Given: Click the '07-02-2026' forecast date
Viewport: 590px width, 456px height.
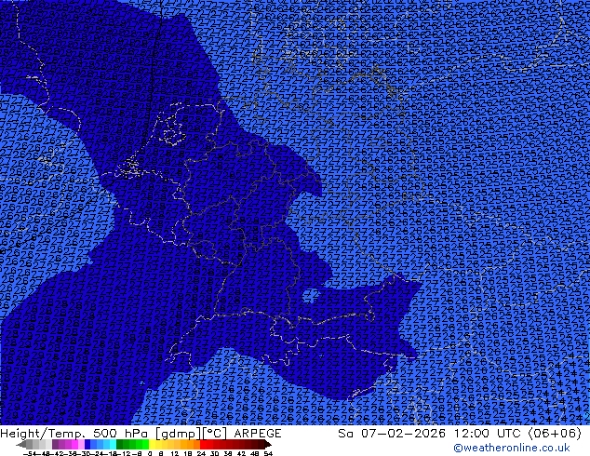Looking at the screenshot, I should 403,434.
